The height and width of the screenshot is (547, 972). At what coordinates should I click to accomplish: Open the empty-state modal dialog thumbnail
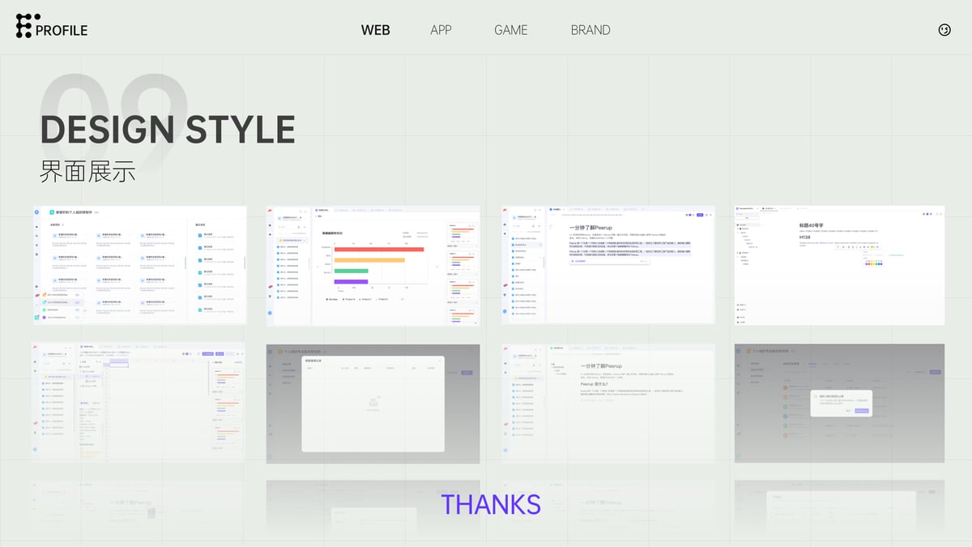click(373, 404)
